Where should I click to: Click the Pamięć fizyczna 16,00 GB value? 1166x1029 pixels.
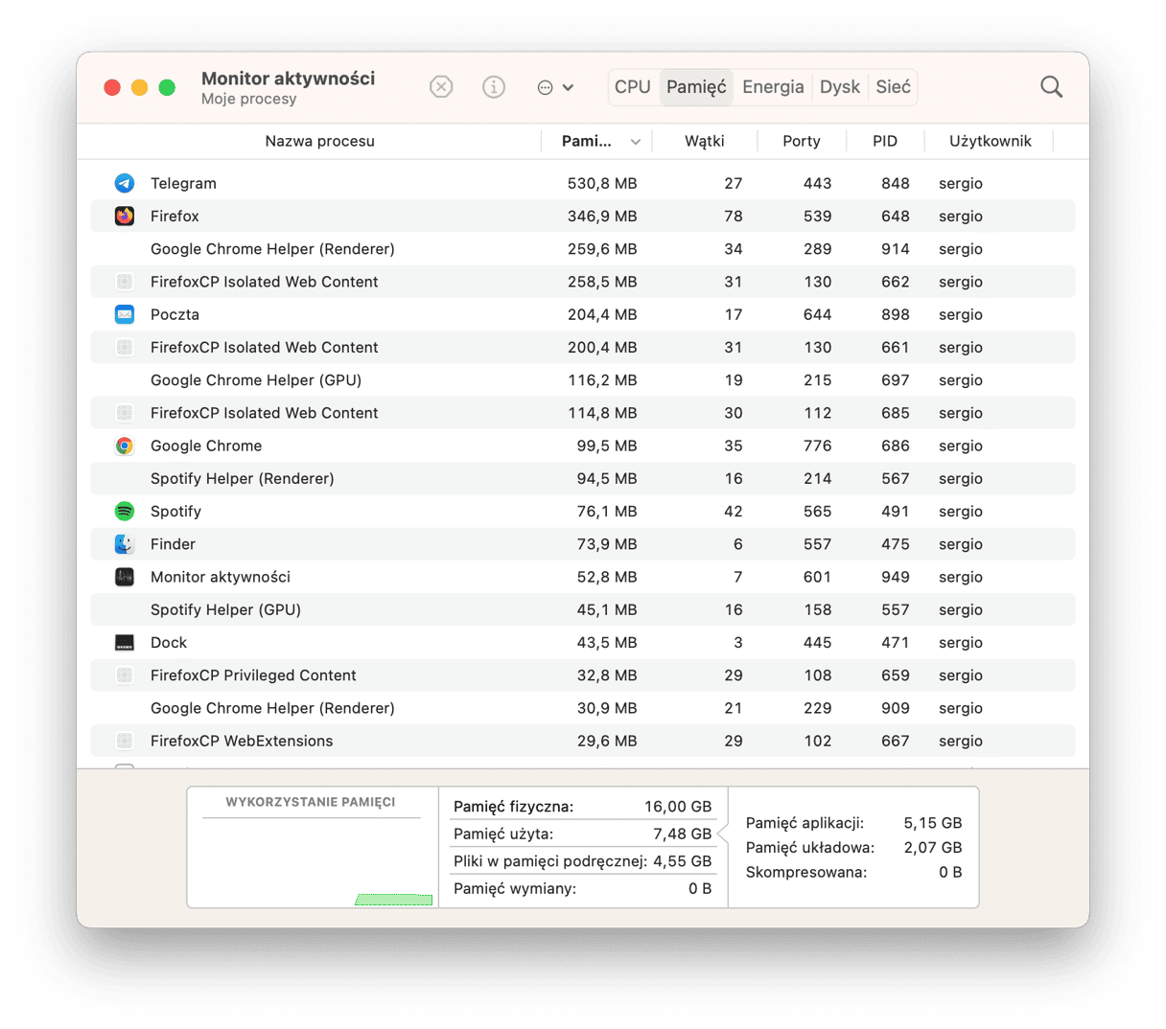click(x=678, y=807)
